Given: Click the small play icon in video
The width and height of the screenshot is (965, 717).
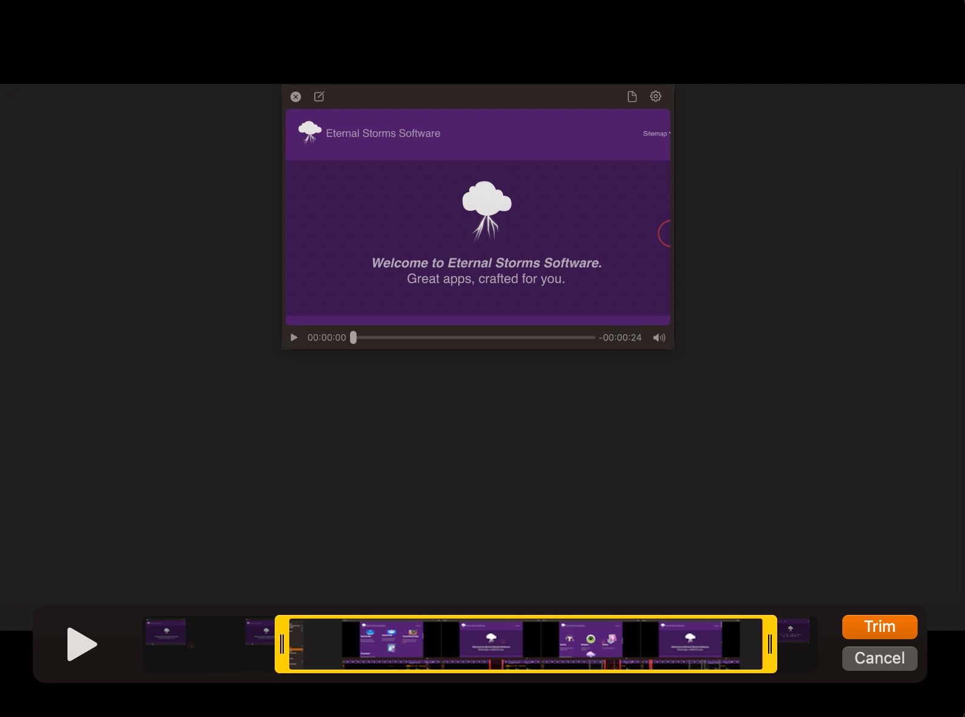Looking at the screenshot, I should [294, 337].
